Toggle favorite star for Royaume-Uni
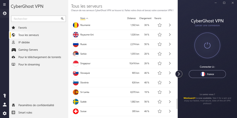237x118 pixels. tap(160, 35)
